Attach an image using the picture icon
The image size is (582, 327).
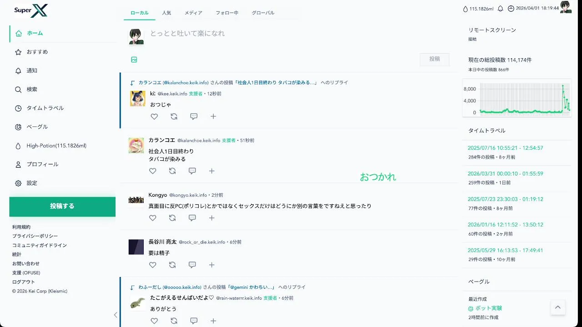(x=134, y=59)
